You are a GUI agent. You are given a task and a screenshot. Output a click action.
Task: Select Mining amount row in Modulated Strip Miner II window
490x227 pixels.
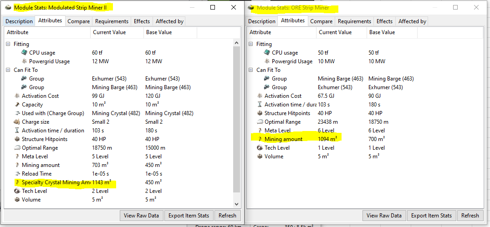[118, 165]
